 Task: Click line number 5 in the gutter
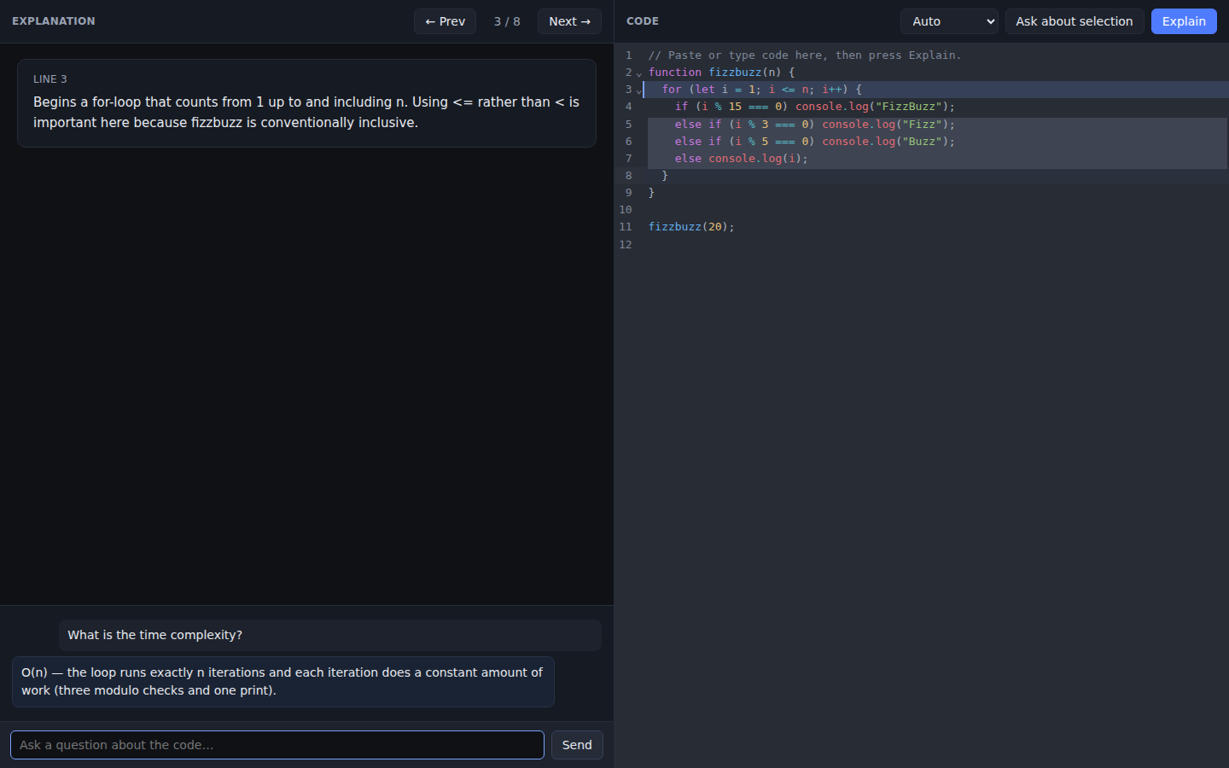coord(629,125)
